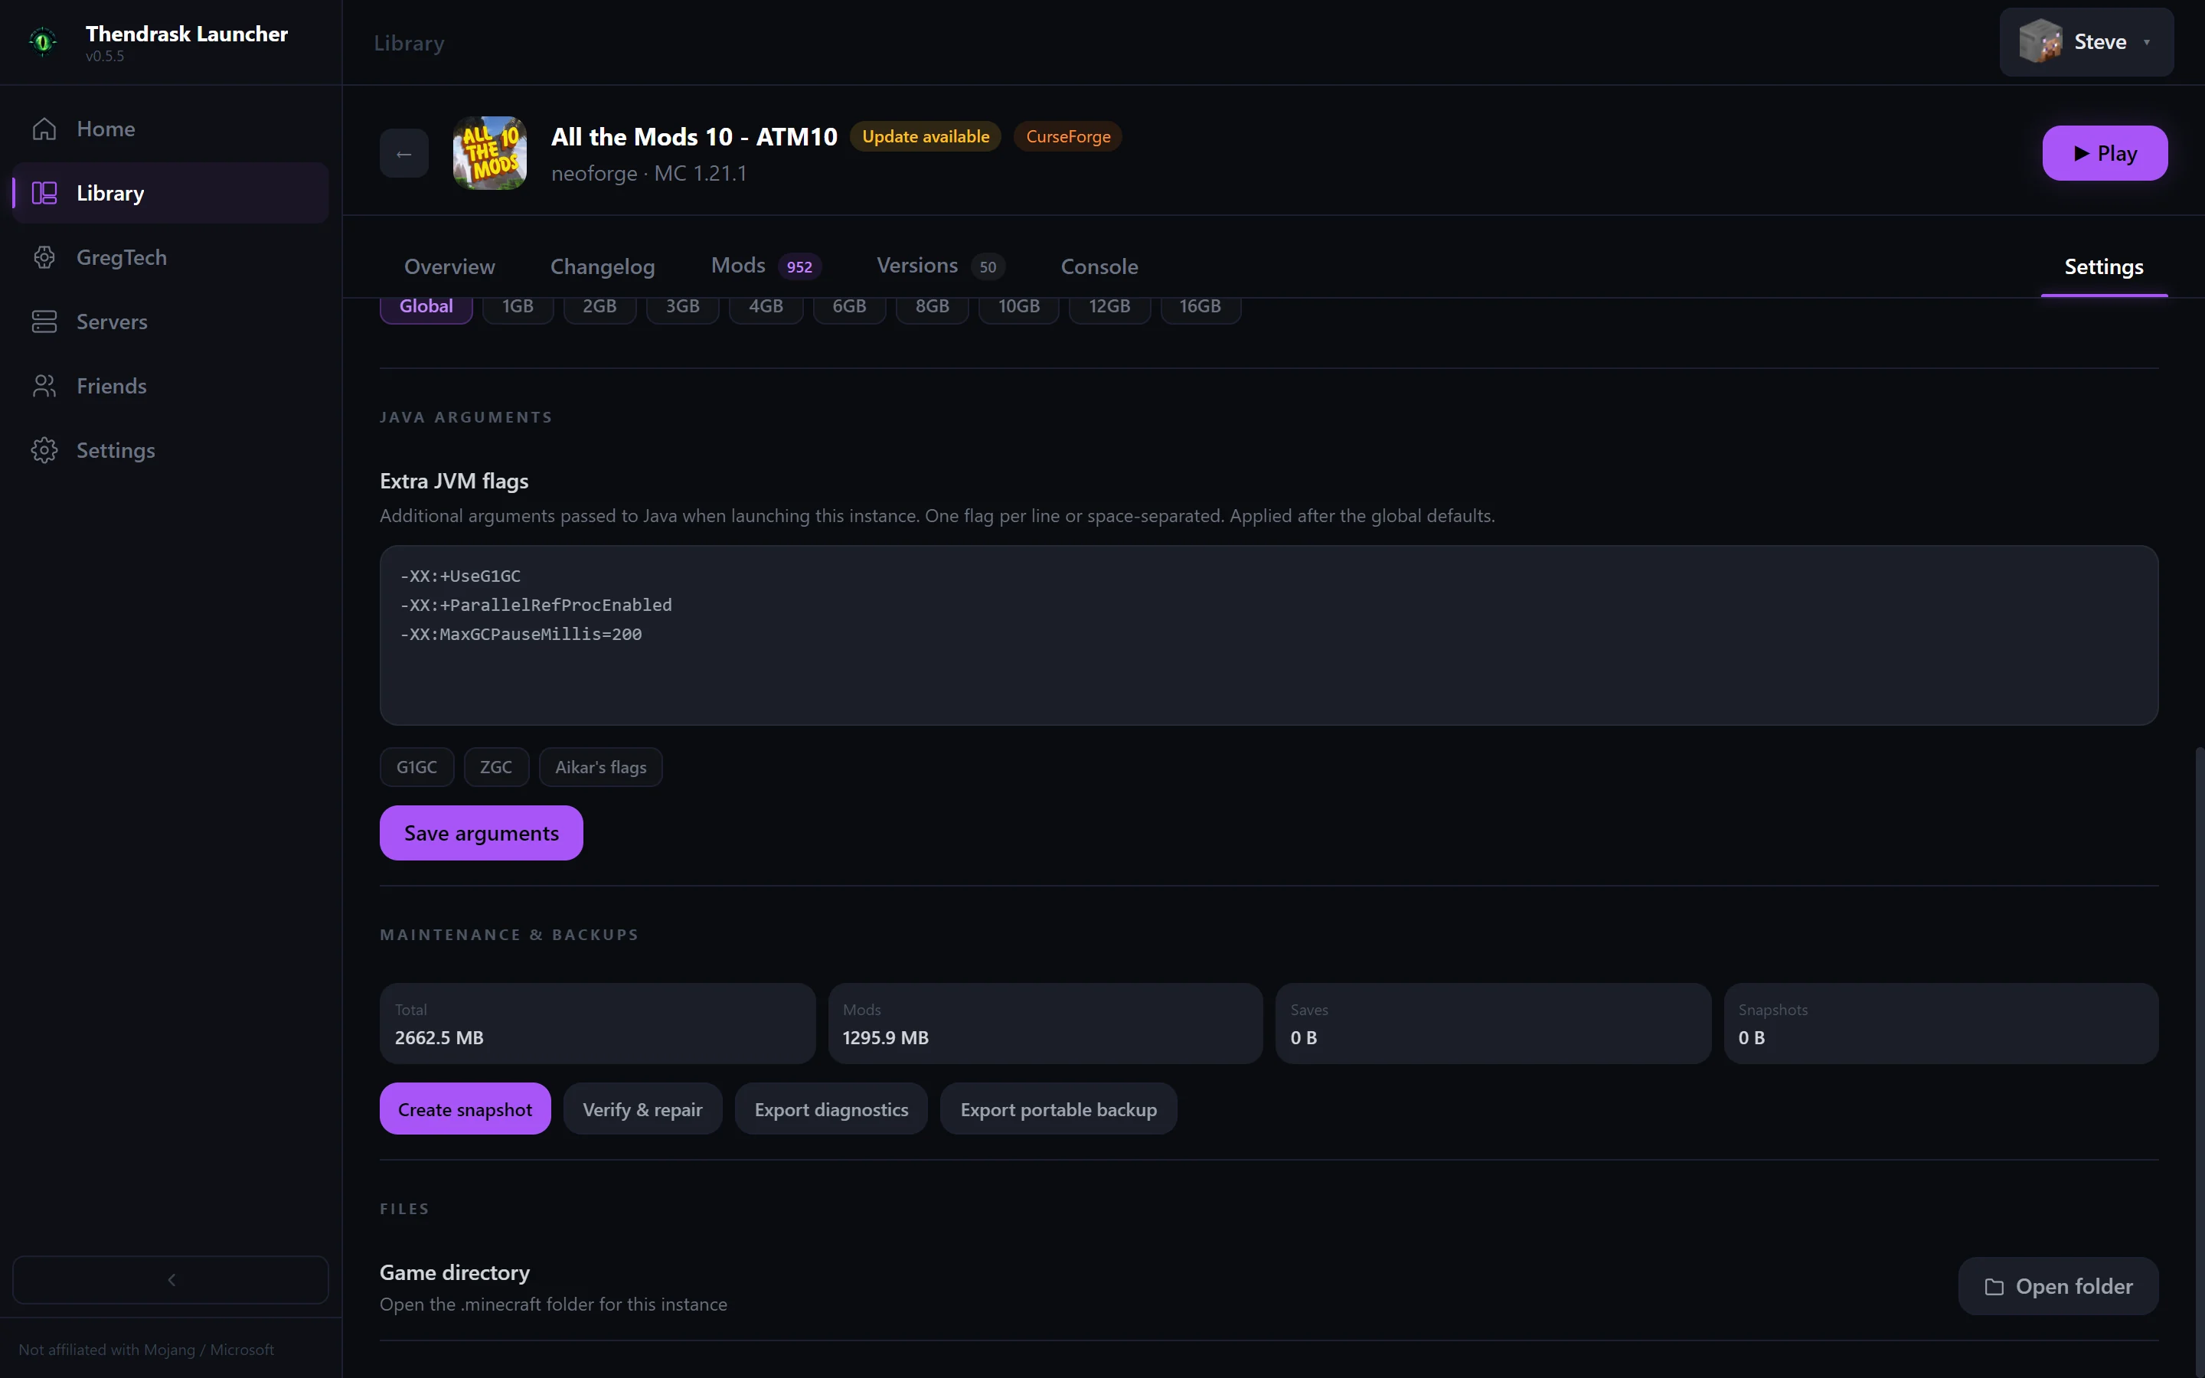Collapse the sidebar with the chevron button

(x=171, y=1279)
